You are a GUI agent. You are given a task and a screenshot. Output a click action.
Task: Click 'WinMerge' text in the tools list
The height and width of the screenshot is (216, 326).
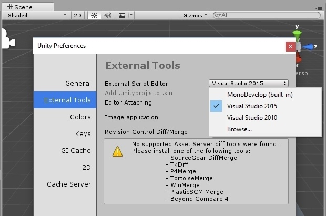185,185
